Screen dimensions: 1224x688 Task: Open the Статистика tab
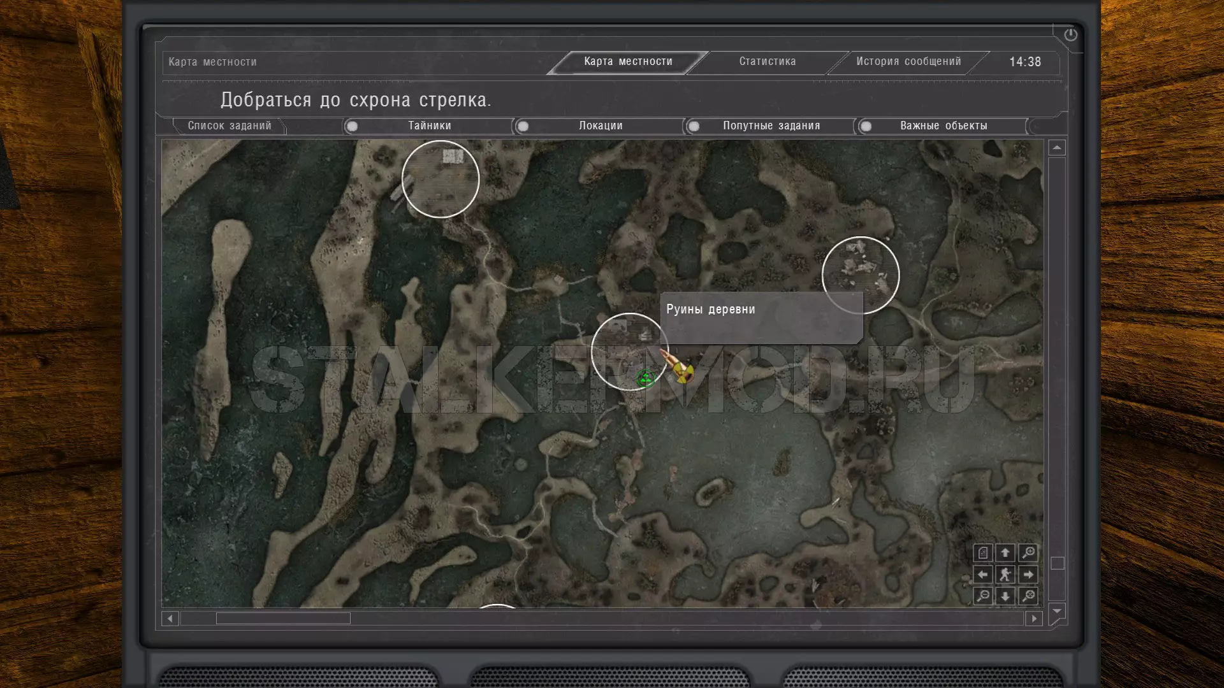tap(768, 62)
